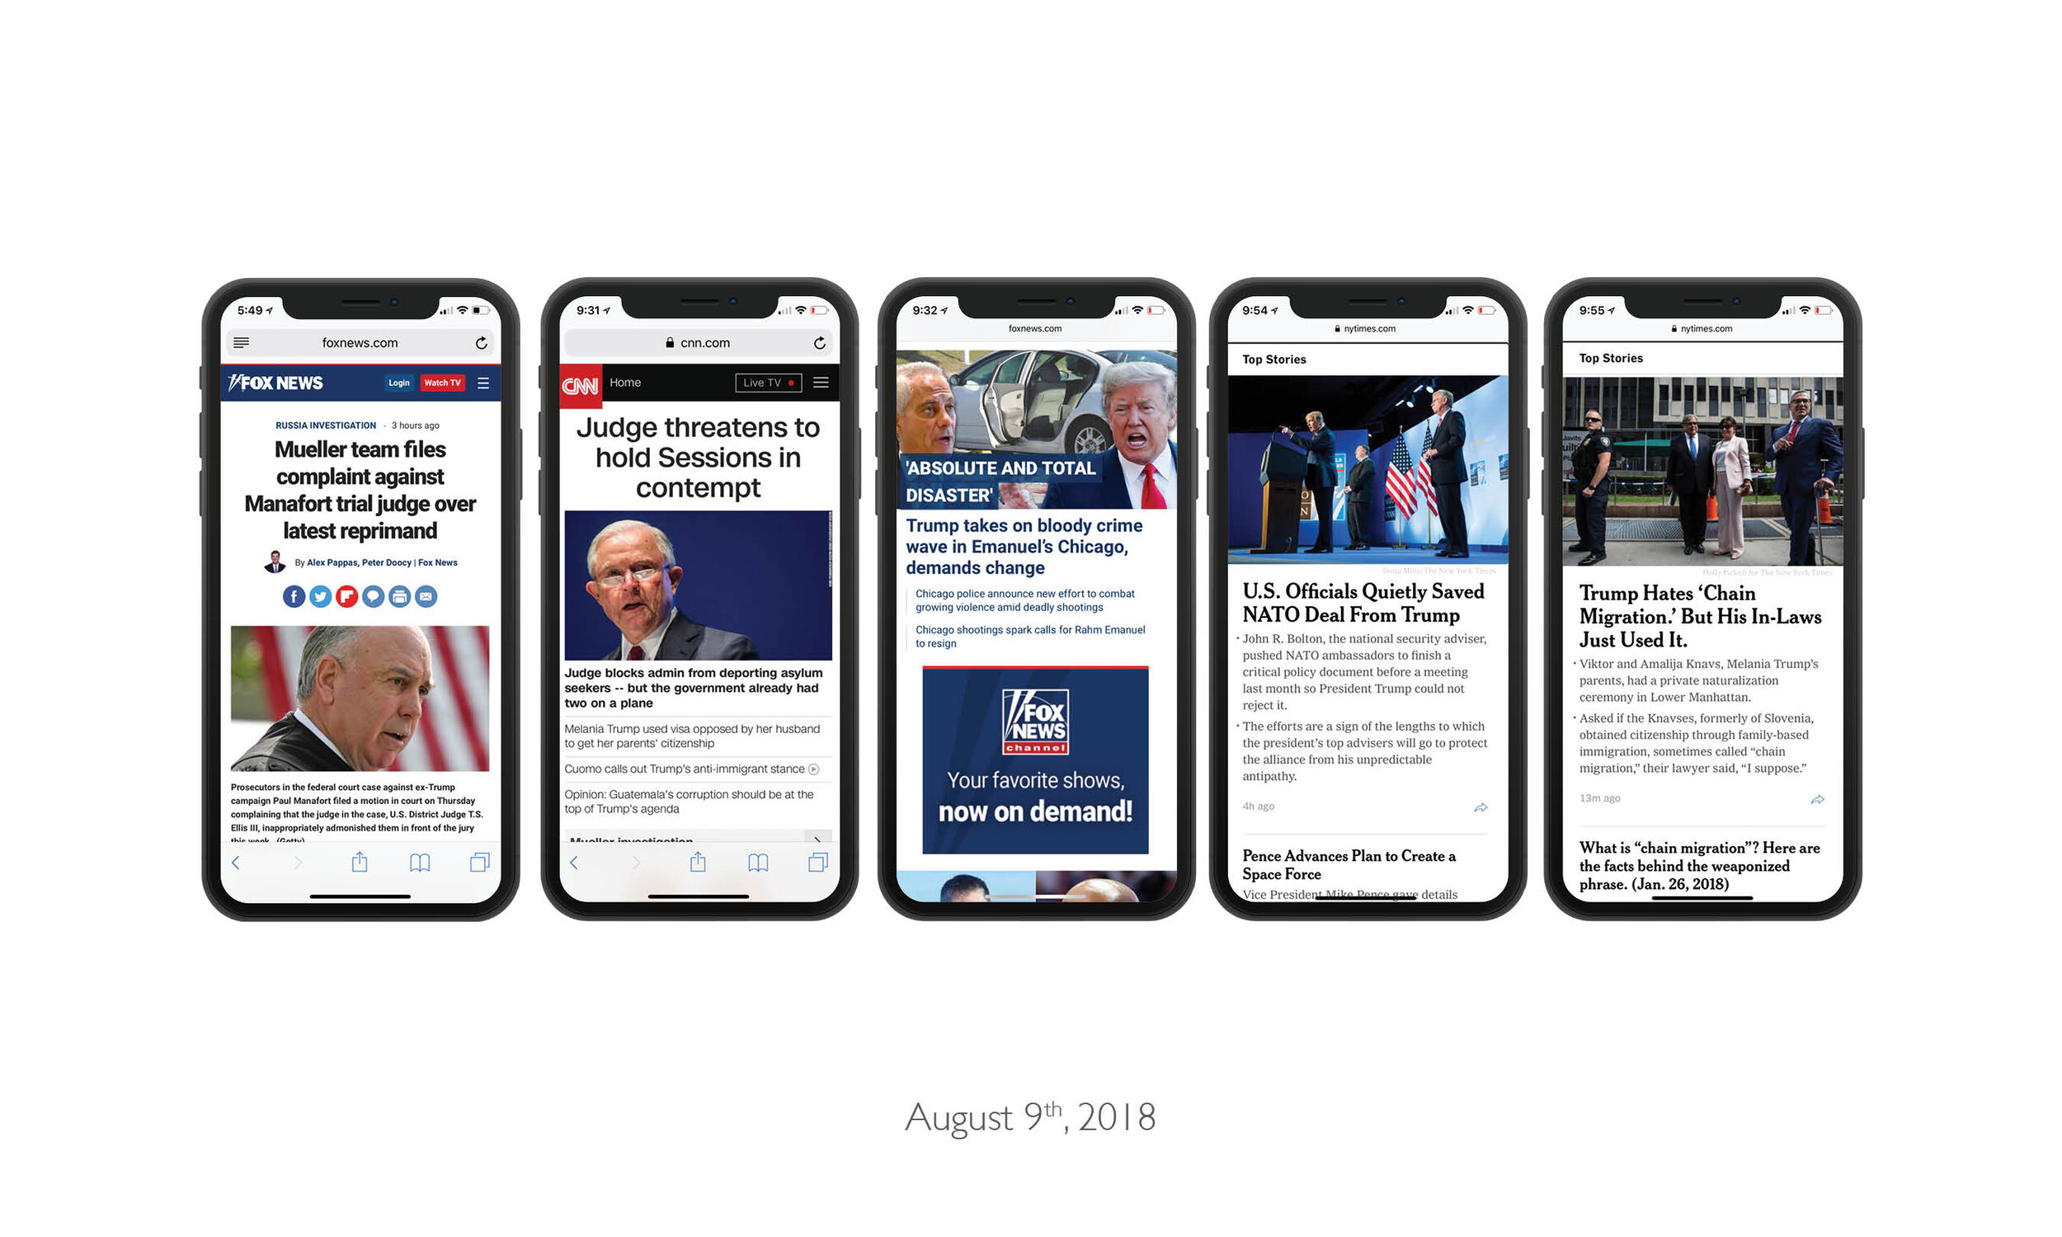Tap Fox News Login icon

coord(398,383)
